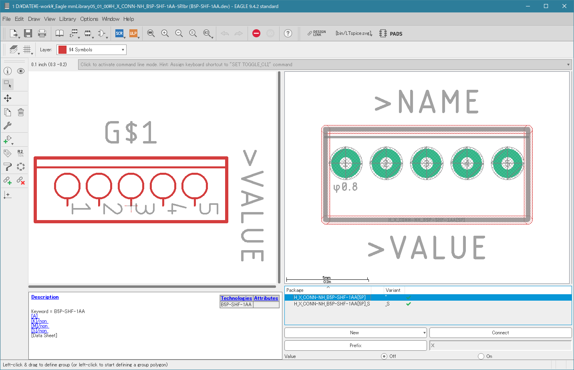The height and width of the screenshot is (370, 574).
Task: Select the Delete trash can tool
Action: [x=21, y=112]
